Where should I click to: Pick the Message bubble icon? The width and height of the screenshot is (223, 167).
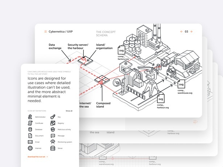[53, 135]
